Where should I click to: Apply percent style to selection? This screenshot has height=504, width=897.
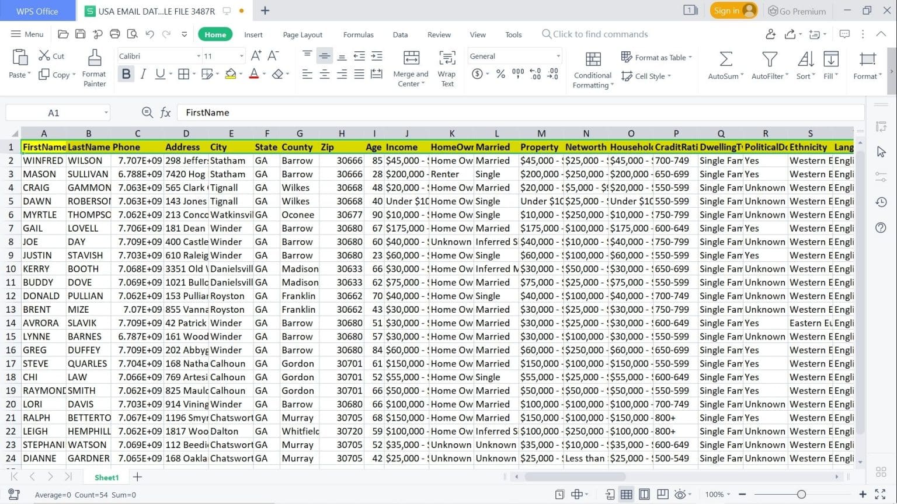click(x=500, y=74)
